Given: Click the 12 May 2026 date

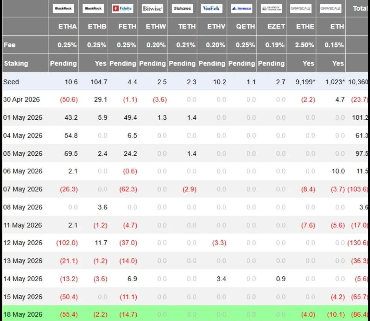Looking at the screenshot, I should [x=23, y=243].
